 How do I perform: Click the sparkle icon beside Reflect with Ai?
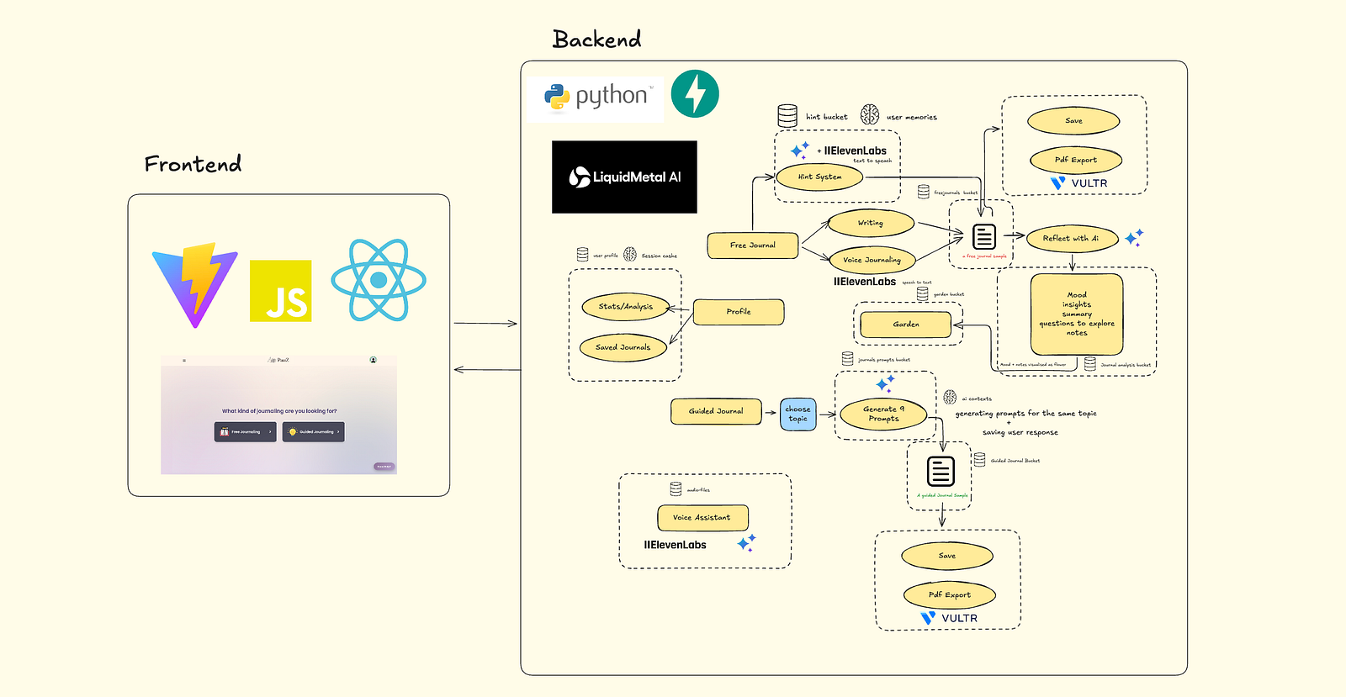click(1134, 237)
